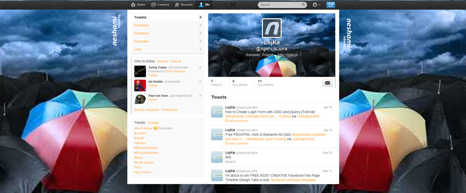Click the Twitter bird logo
The height and width of the screenshot is (193, 466).
click(233, 5)
